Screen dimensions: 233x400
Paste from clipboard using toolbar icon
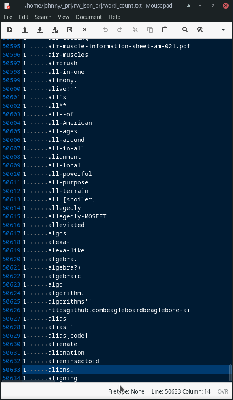[x=165, y=30]
